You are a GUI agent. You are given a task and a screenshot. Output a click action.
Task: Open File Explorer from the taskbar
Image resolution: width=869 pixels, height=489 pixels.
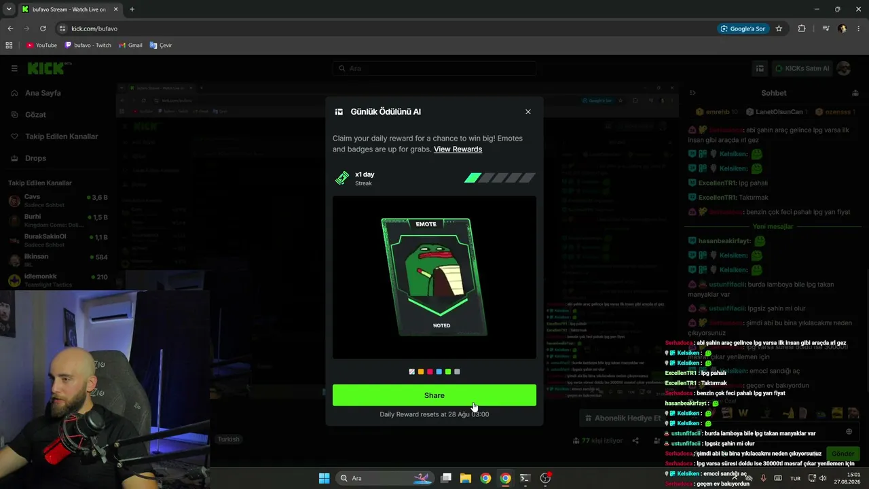pyautogui.click(x=466, y=478)
